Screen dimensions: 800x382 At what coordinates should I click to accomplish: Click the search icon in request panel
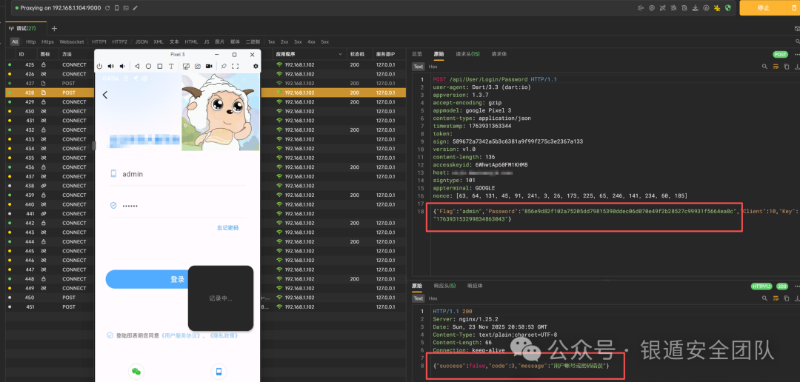coord(764,67)
